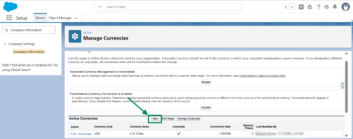This screenshot has height=139, width=353.
Task: Click the 1.000000 conversion rate cell
Action: [226, 134]
